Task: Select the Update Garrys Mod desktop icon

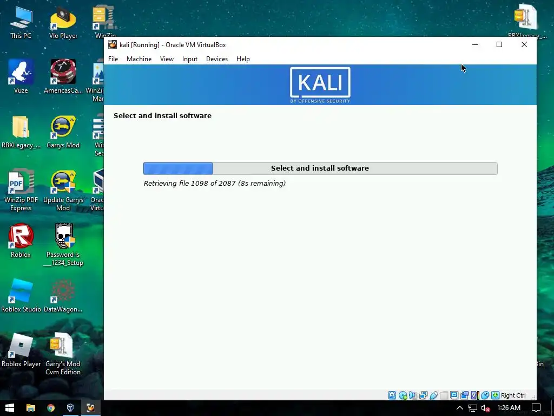Action: click(63, 190)
